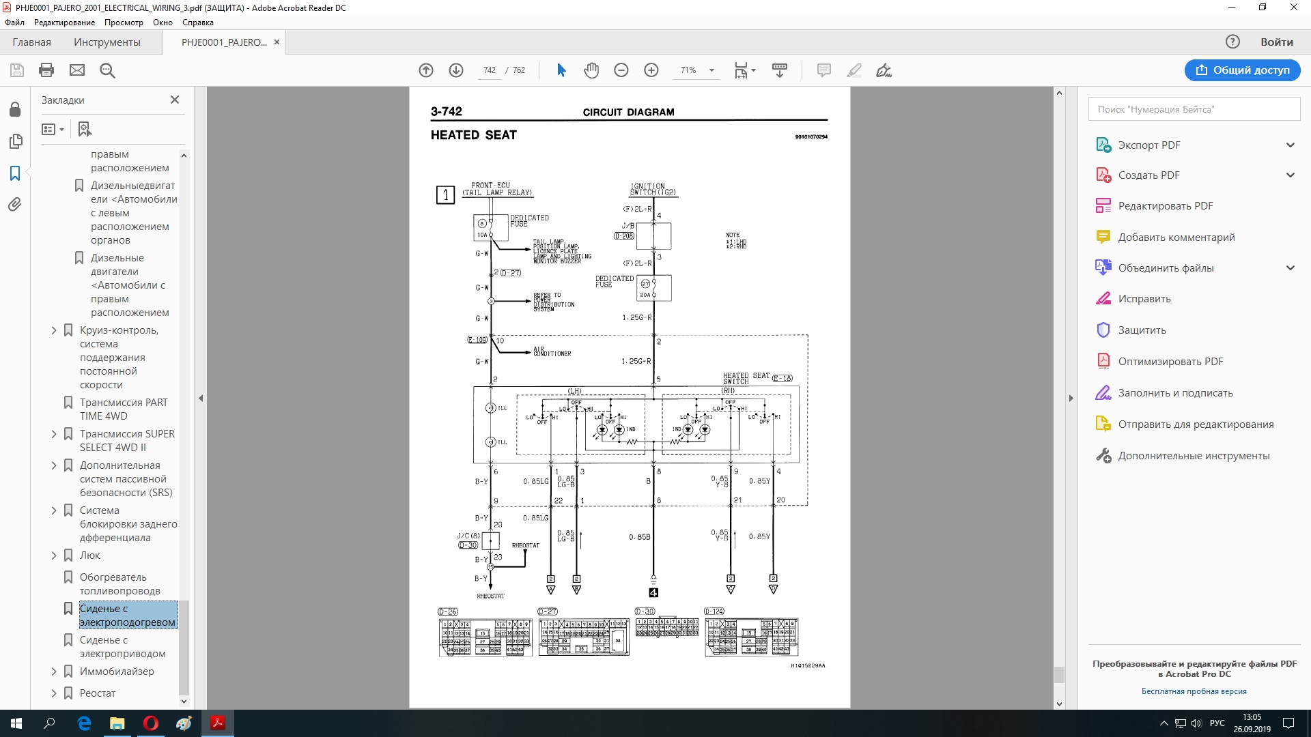This screenshot has width=1311, height=737.
Task: Go to previous page arrow
Action: [x=426, y=70]
